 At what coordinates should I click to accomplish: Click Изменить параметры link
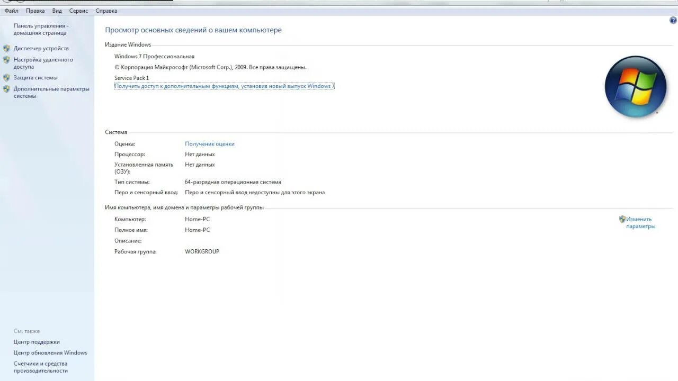pos(640,223)
